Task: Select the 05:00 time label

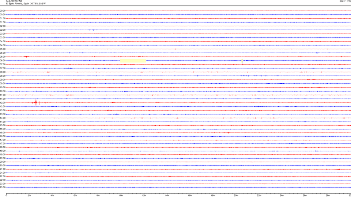Action: pos(3,49)
